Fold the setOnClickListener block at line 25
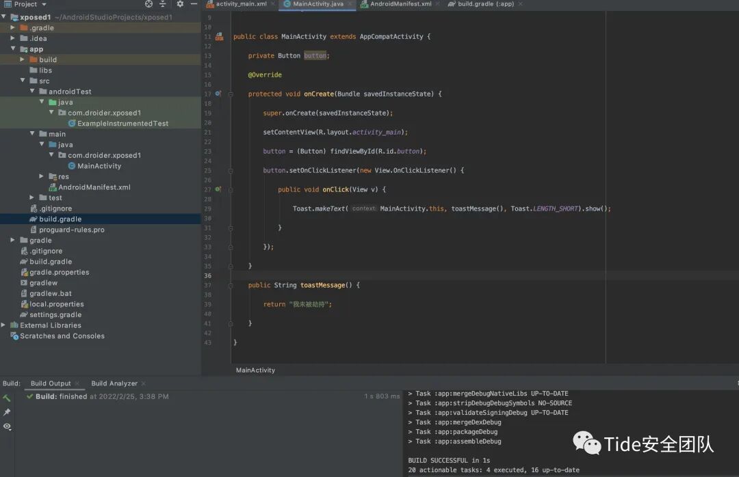739x477 pixels. (231, 170)
